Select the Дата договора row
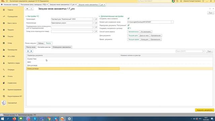This screenshot has width=215, height=121. [x=120, y=66]
